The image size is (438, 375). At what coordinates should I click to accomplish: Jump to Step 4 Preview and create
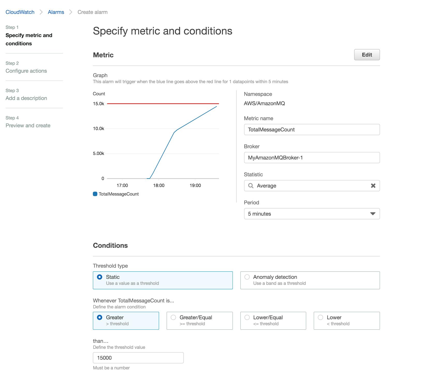coord(28,126)
